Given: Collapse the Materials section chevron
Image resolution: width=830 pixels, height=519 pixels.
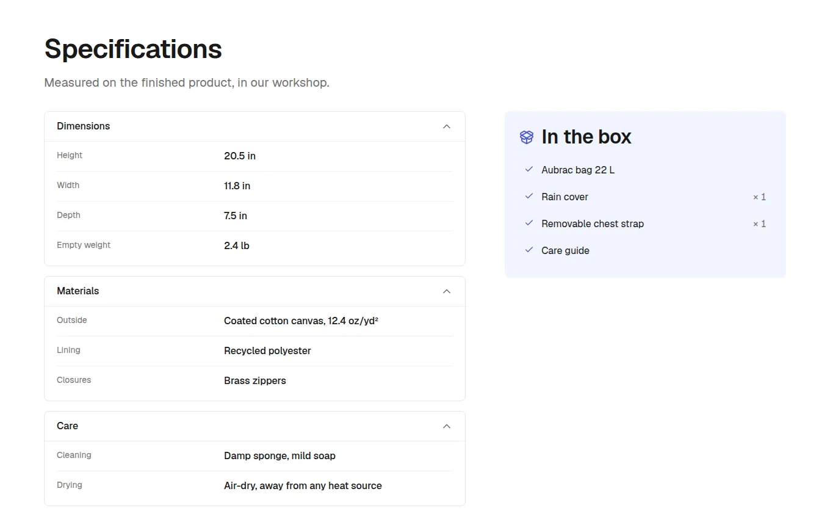Looking at the screenshot, I should 447,291.
